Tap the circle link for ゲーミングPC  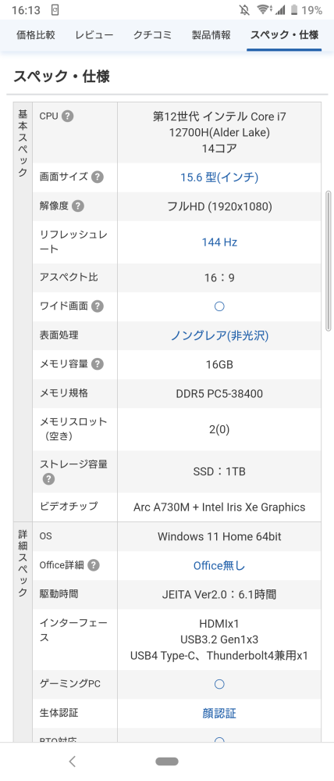[219, 684]
